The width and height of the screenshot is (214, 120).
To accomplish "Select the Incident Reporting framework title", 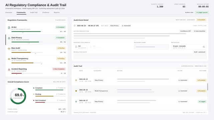I will (x=19, y=69).
